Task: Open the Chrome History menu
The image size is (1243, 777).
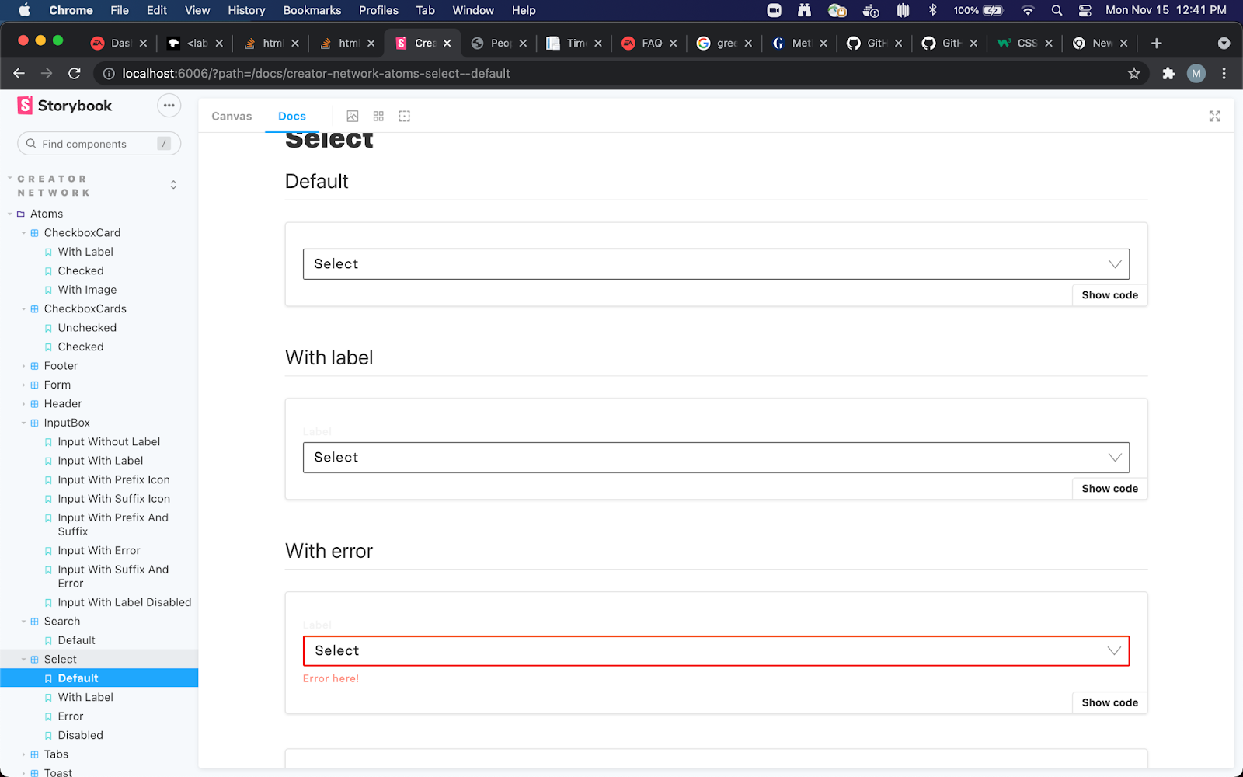Action: (246, 10)
